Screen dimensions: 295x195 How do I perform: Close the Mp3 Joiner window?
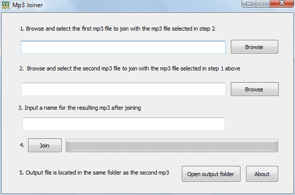282,3
